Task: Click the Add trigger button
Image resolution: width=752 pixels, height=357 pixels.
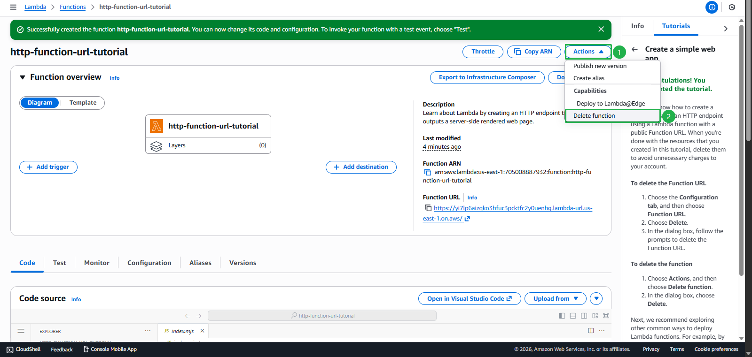Action: point(48,167)
